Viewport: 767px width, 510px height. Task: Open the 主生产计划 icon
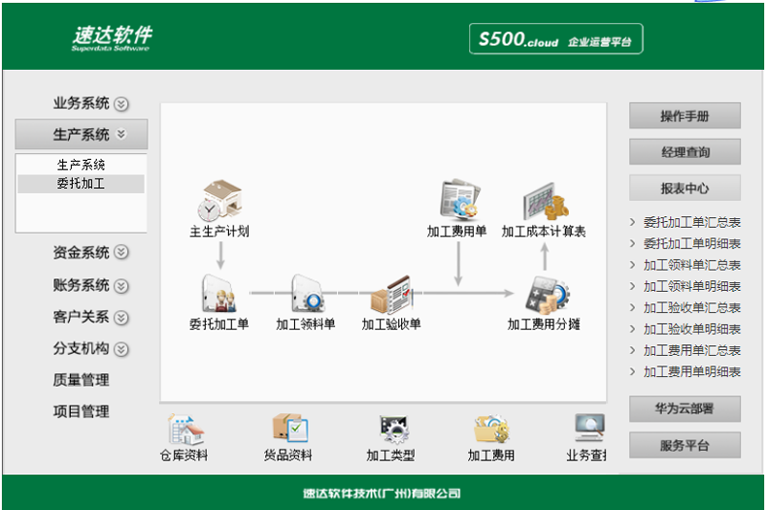pos(219,200)
